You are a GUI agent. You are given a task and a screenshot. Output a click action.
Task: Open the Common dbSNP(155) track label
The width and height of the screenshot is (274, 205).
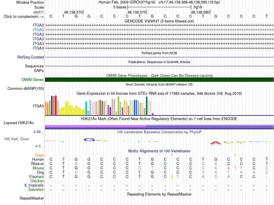26,88
